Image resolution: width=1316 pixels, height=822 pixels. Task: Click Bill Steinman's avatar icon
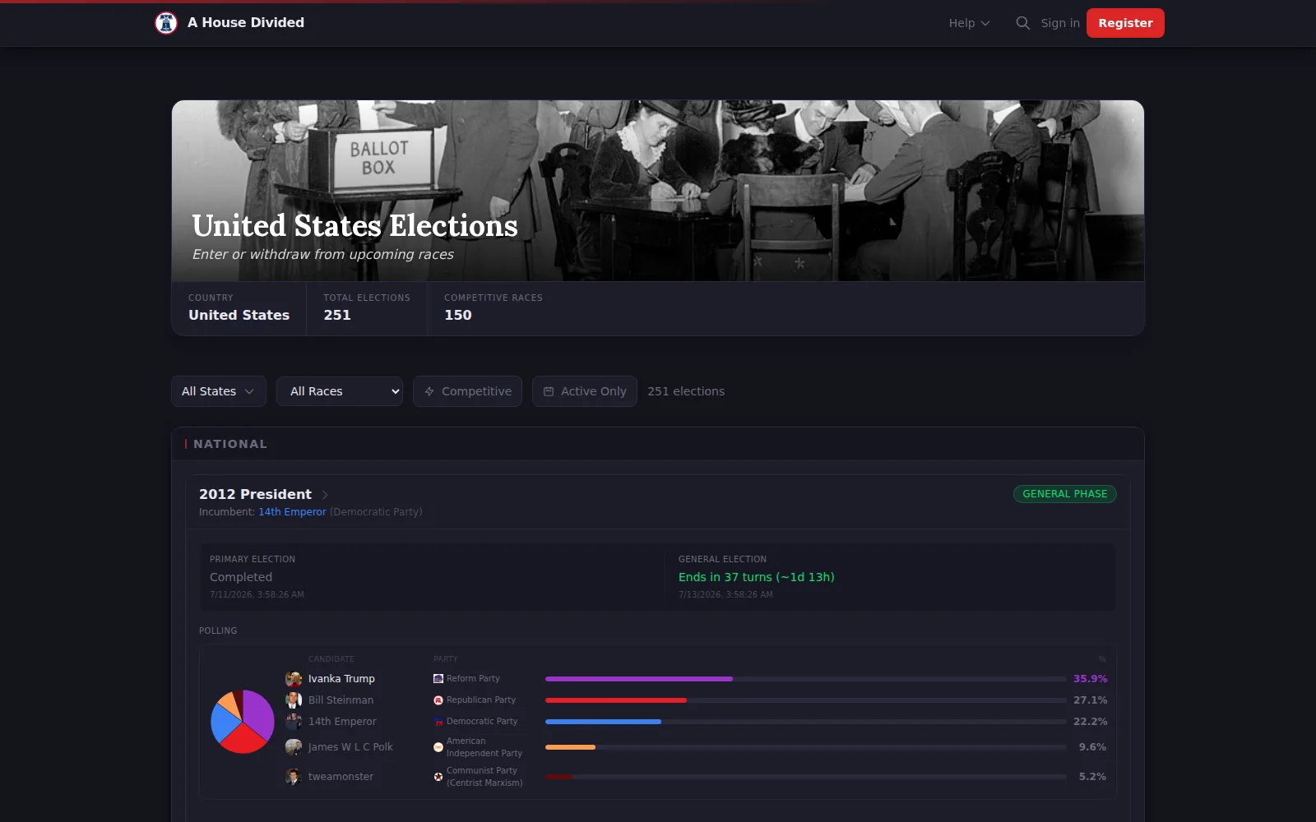click(x=294, y=700)
